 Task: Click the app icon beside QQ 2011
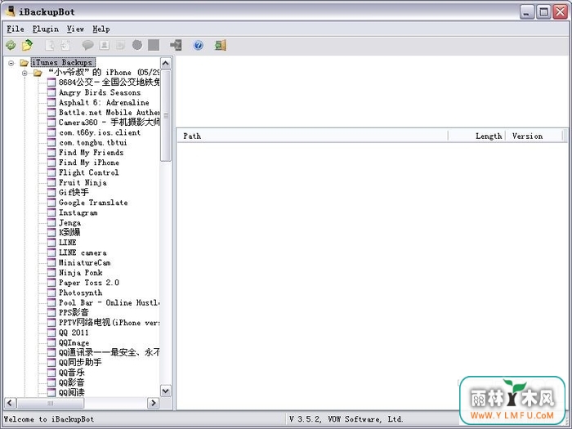tap(51, 333)
